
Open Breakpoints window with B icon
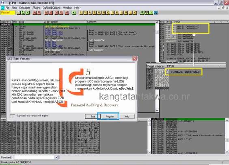pyautogui.click(x=122, y=13)
